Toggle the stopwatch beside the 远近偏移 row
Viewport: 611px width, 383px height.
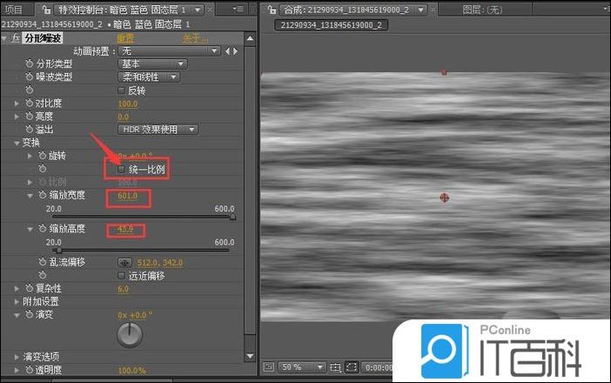click(43, 275)
